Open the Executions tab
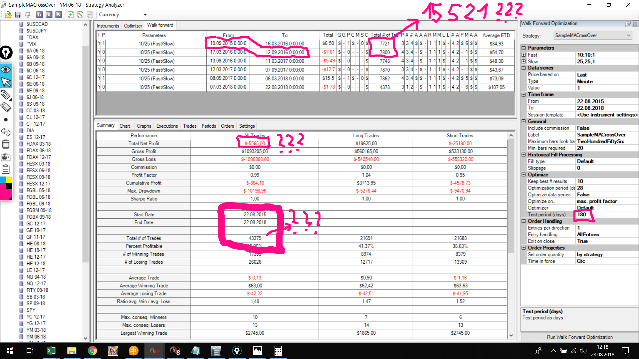Viewport: 639px width, 359px height. [x=167, y=126]
